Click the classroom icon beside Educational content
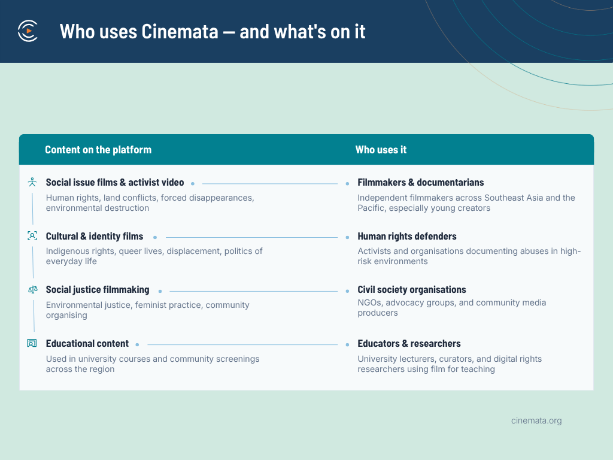613x460 pixels. [32, 343]
